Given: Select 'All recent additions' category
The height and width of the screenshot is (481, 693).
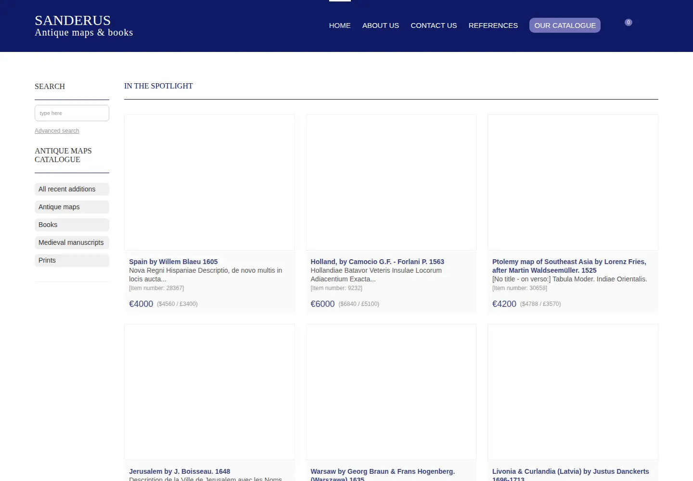Looking at the screenshot, I should [72, 189].
